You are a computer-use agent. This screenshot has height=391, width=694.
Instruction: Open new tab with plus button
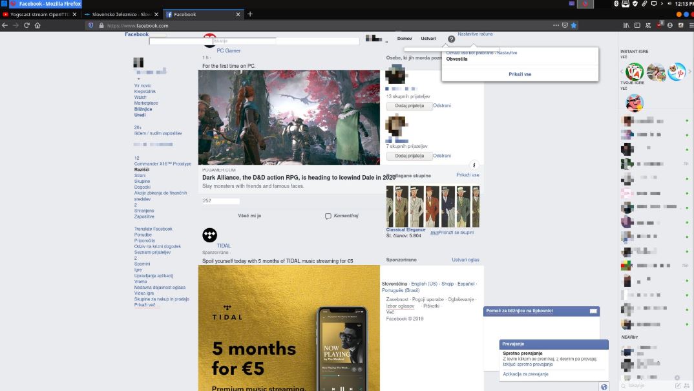tap(250, 14)
